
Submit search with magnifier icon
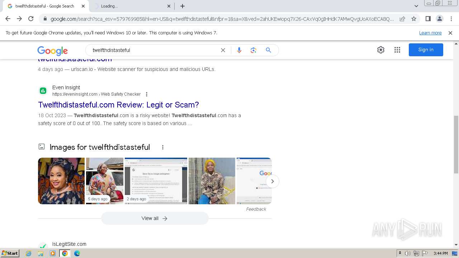pos(268,50)
